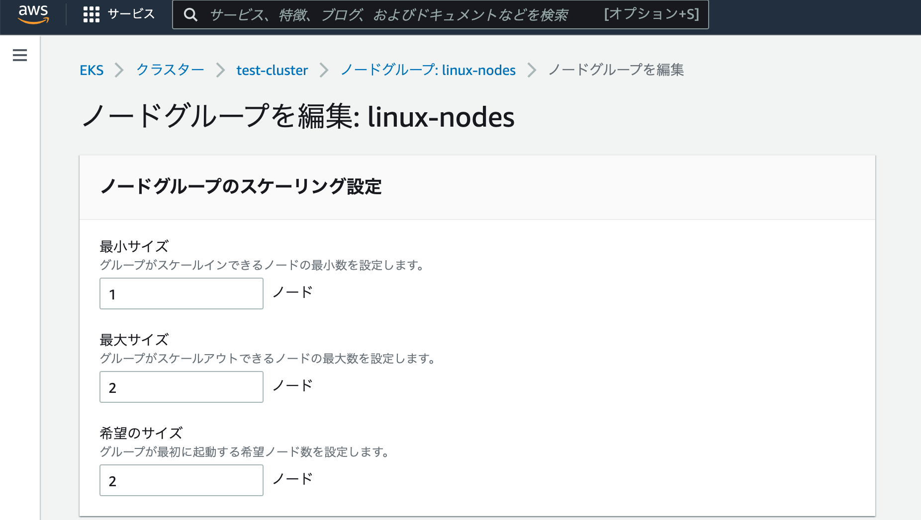
Task: Click the ノード label beside desired size
Action: [291, 478]
